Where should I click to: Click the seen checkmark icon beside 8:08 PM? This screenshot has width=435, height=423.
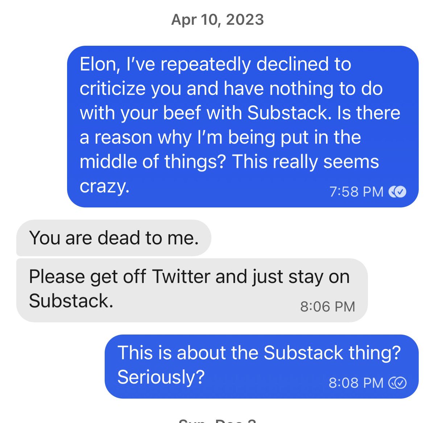pyautogui.click(x=397, y=383)
